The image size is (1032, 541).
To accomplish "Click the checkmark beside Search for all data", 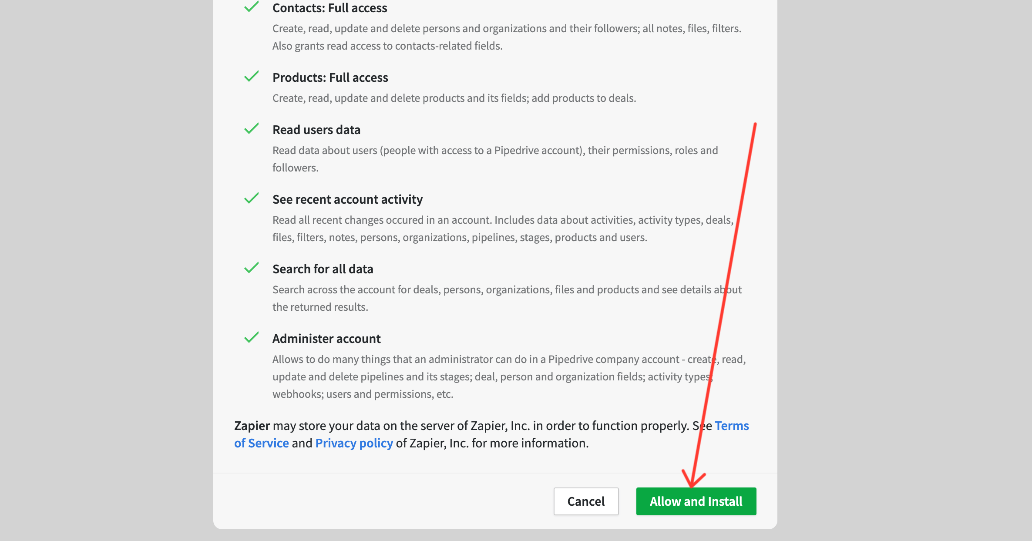I will point(252,268).
